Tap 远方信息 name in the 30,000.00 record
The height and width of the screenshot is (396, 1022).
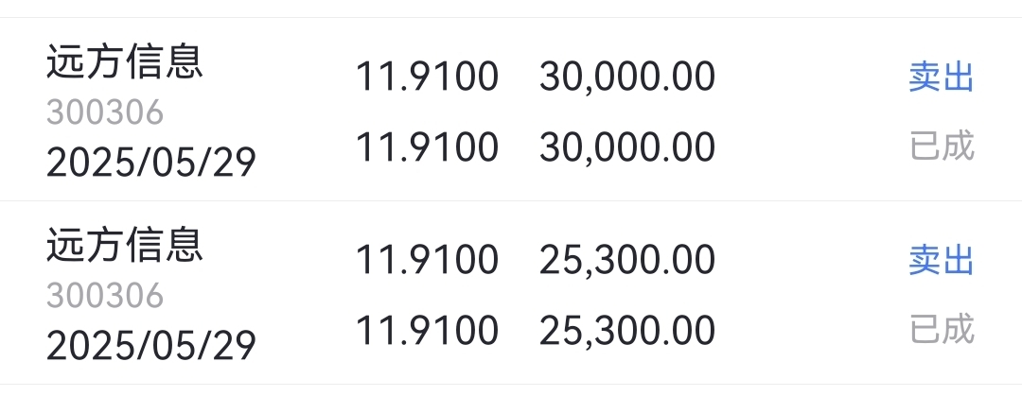[125, 61]
